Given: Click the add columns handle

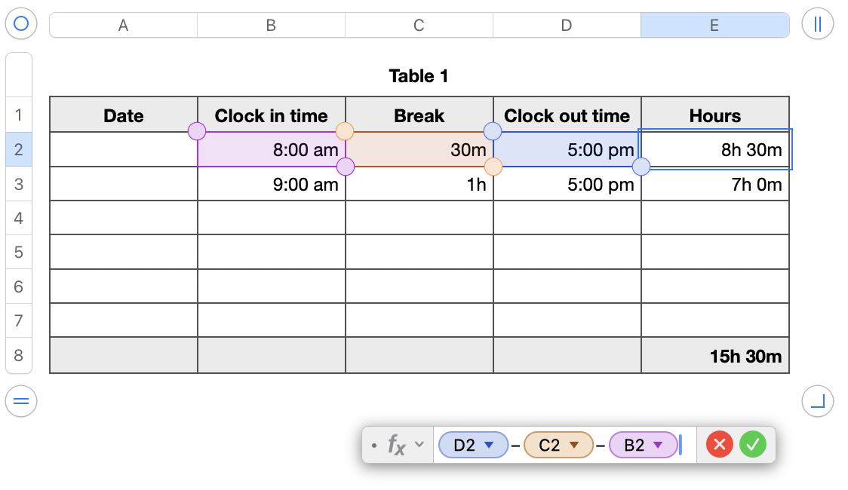Looking at the screenshot, I should coord(818,24).
